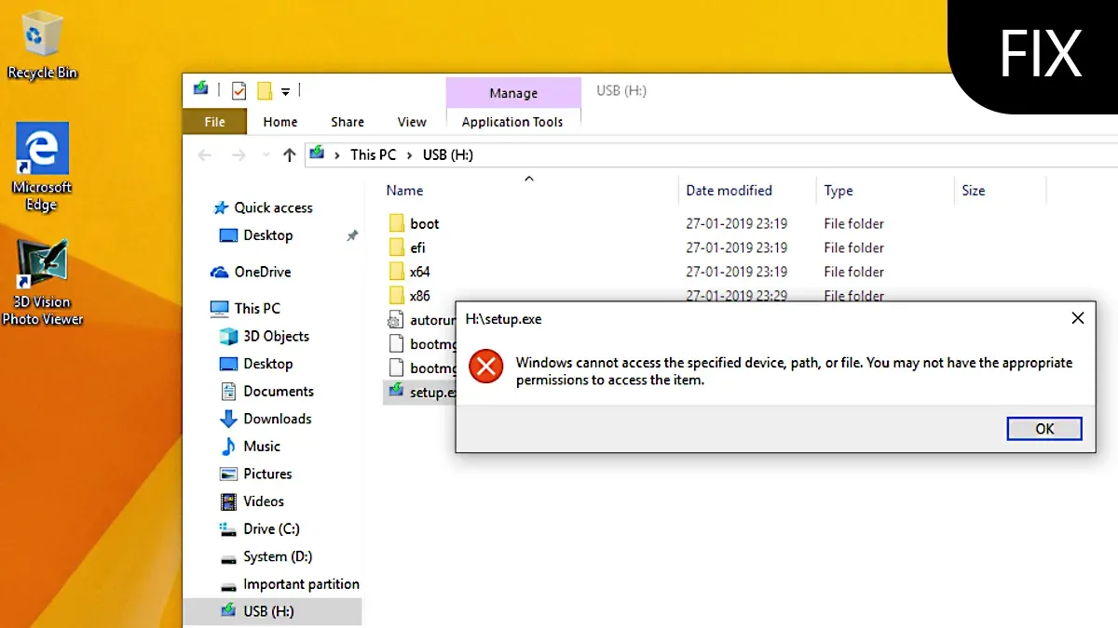Sort files by the Type column

click(x=838, y=190)
